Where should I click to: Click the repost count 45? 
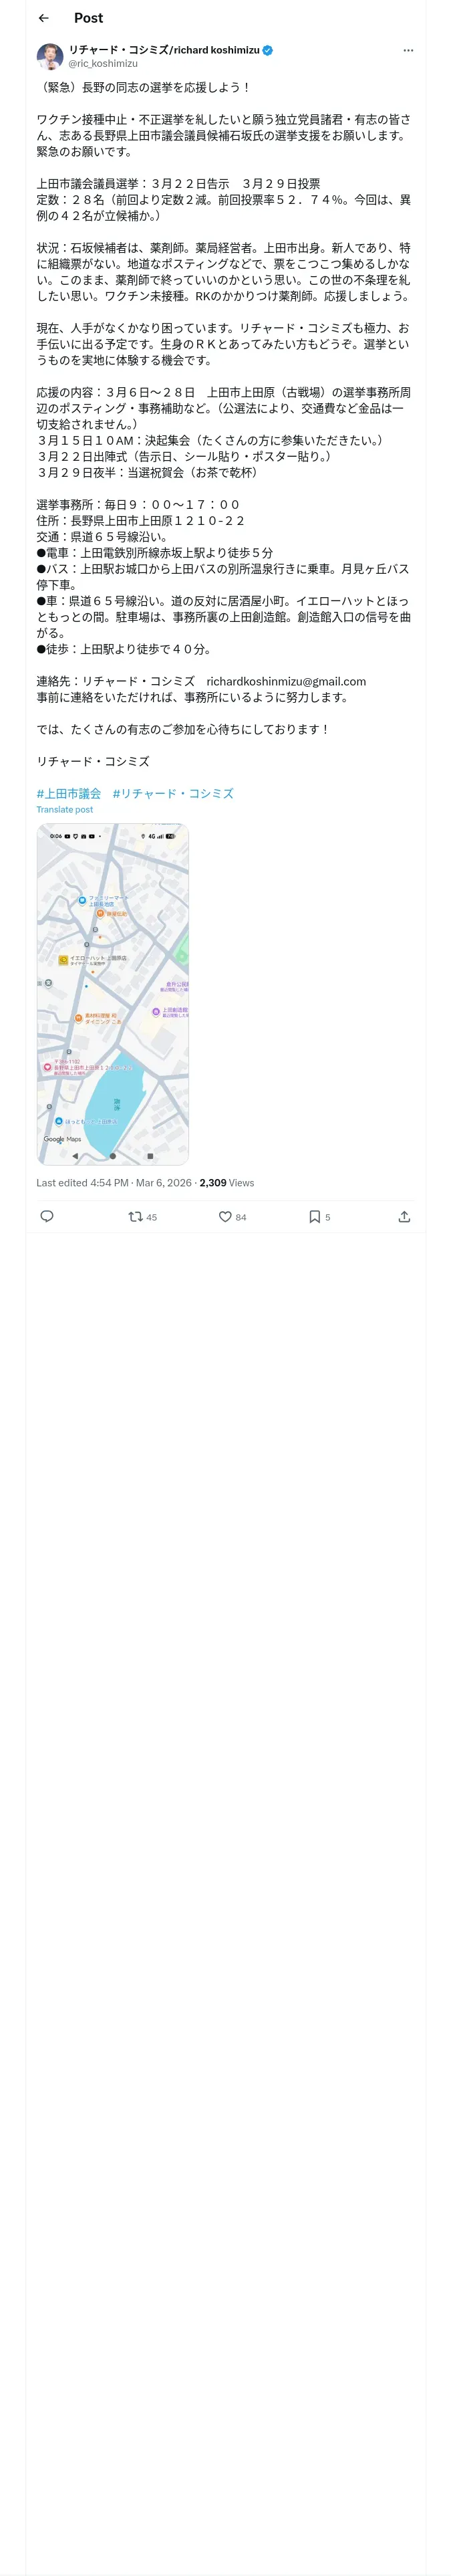(x=151, y=1217)
